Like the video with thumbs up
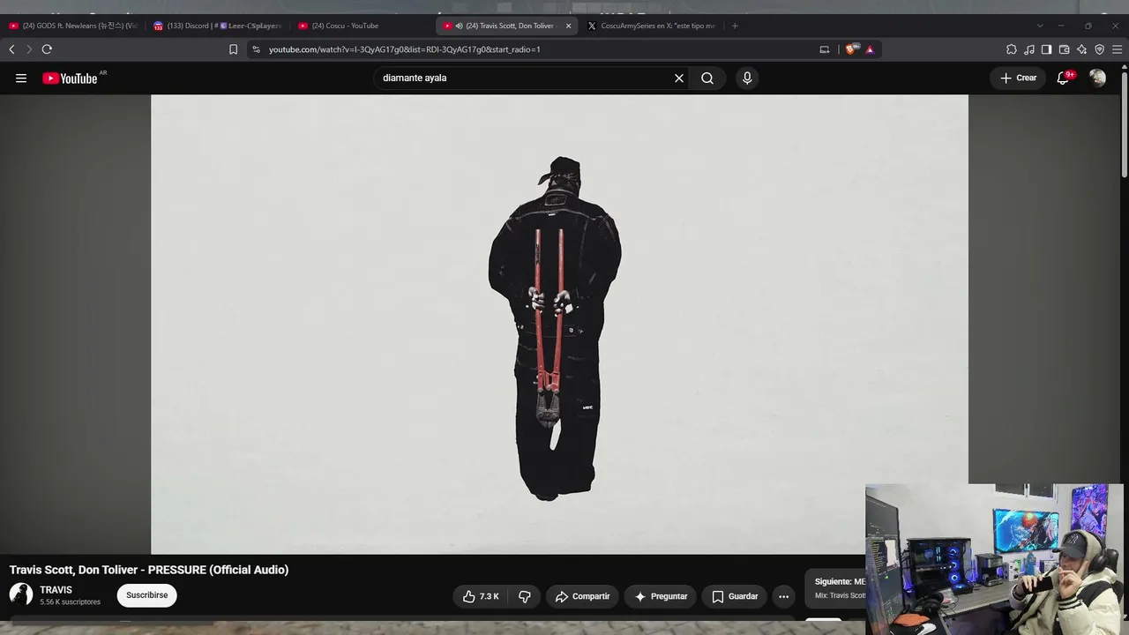 pos(481,597)
